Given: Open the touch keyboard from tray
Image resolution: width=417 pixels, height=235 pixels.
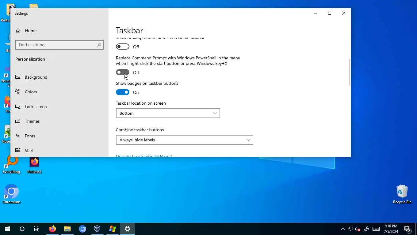Looking at the screenshot, I should pyautogui.click(x=376, y=229).
